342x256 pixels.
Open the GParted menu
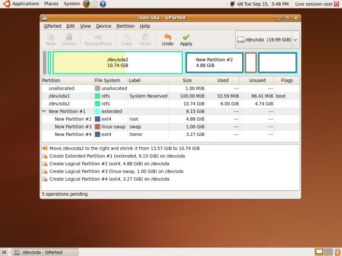pos(52,26)
